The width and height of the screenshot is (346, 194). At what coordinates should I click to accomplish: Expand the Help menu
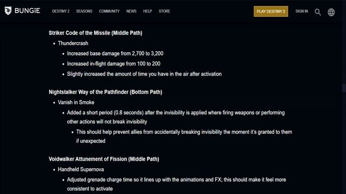pos(148,11)
